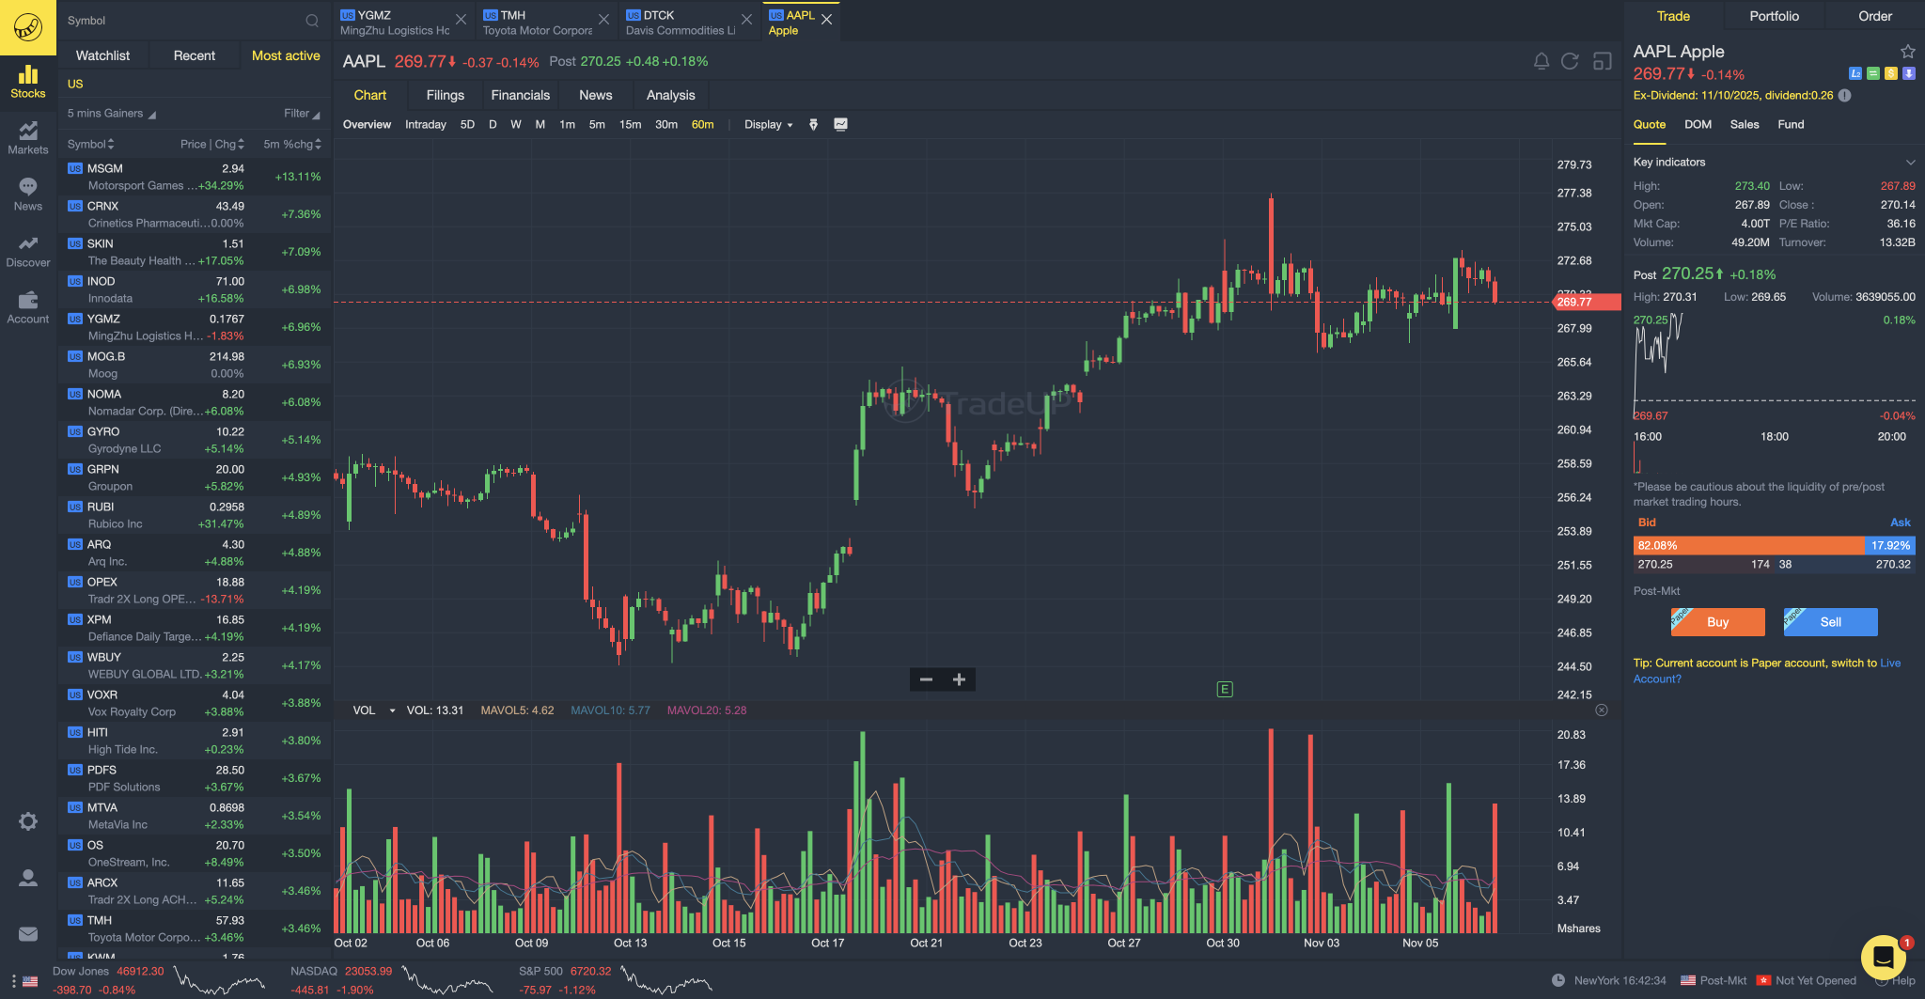Collapse the Key indicators section

(x=1909, y=162)
